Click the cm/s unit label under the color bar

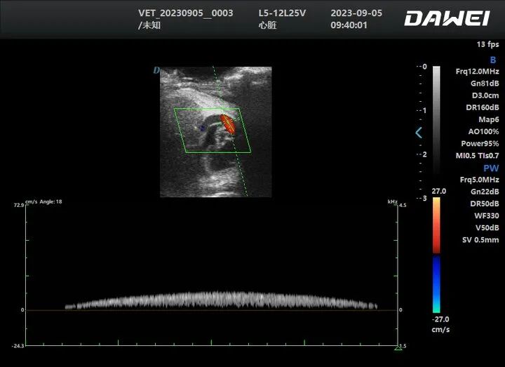440,330
